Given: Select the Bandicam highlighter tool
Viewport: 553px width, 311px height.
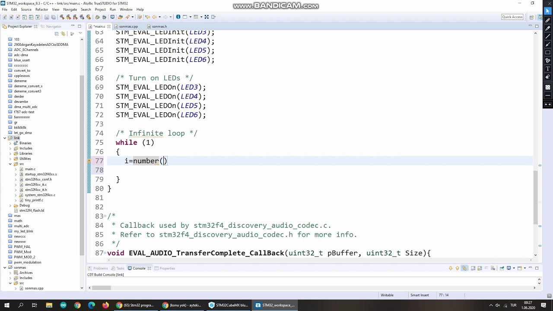Looking at the screenshot, I should pyautogui.click(x=548, y=28).
